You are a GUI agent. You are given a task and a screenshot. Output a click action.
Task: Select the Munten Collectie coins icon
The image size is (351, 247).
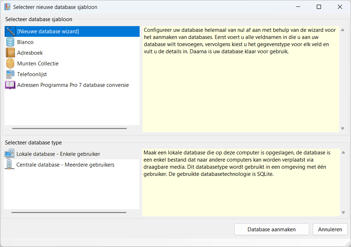coord(10,64)
